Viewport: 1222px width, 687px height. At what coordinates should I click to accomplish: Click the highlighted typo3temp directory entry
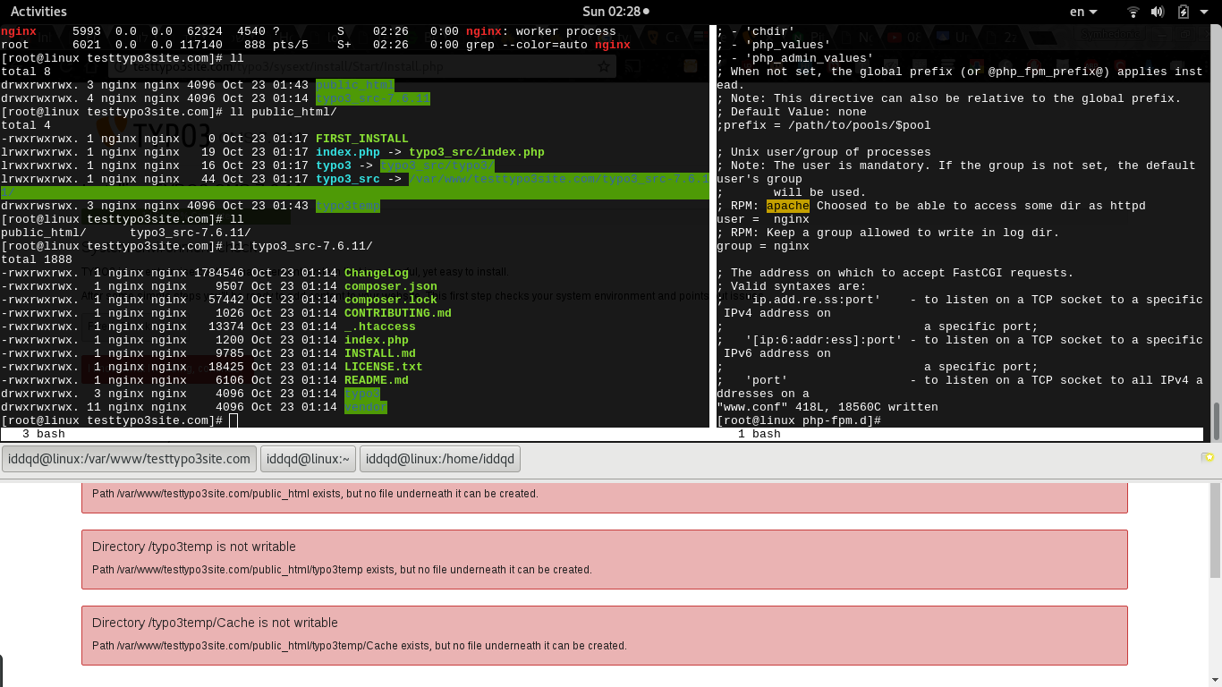click(x=347, y=206)
